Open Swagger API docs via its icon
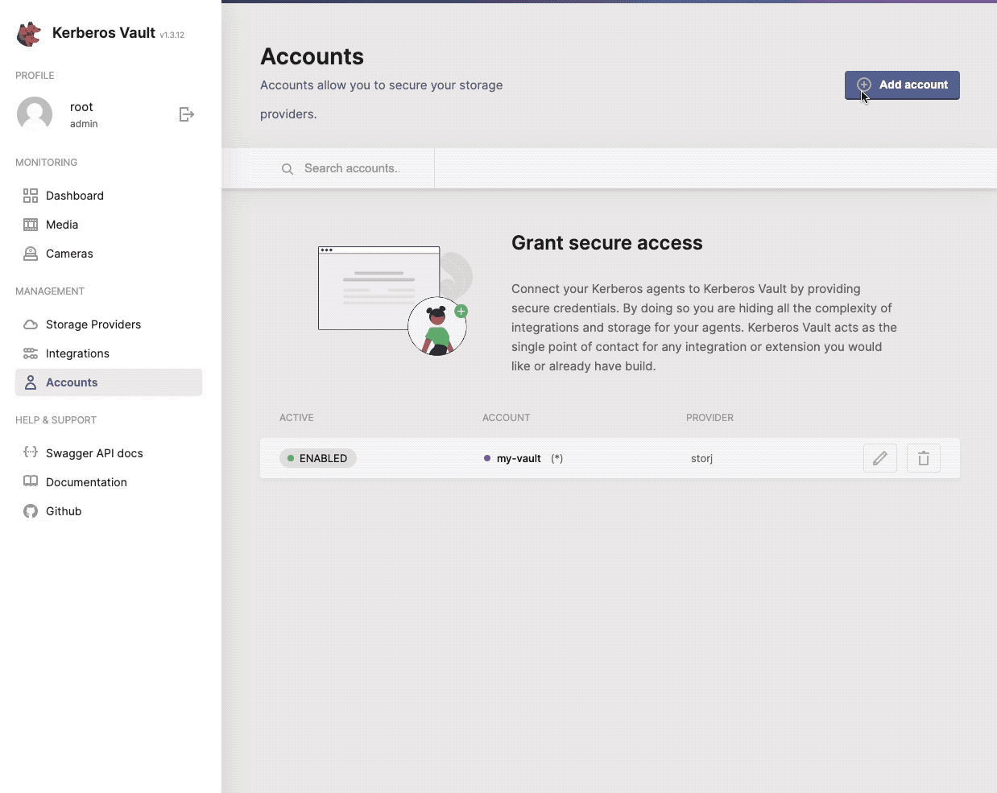This screenshot has height=793, width=997. pos(30,452)
